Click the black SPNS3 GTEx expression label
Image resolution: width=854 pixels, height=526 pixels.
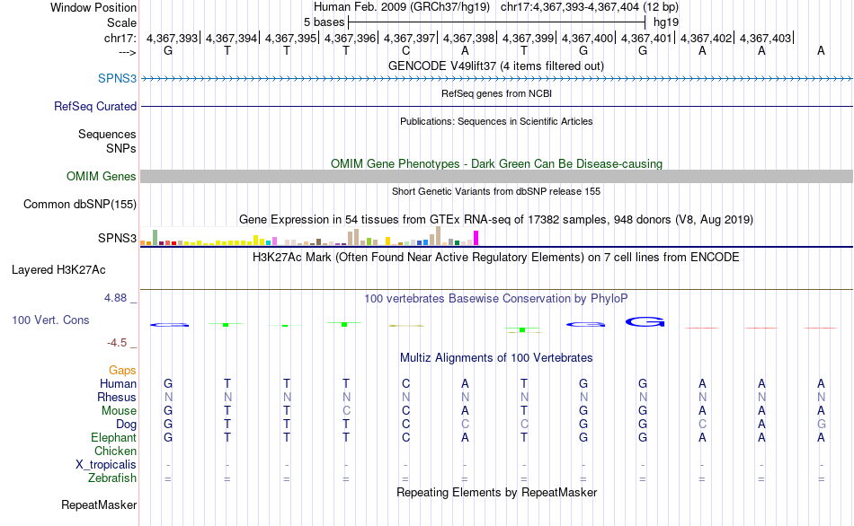coord(117,238)
